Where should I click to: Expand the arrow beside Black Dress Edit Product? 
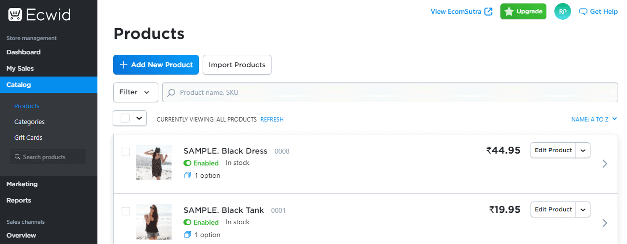[583, 150]
